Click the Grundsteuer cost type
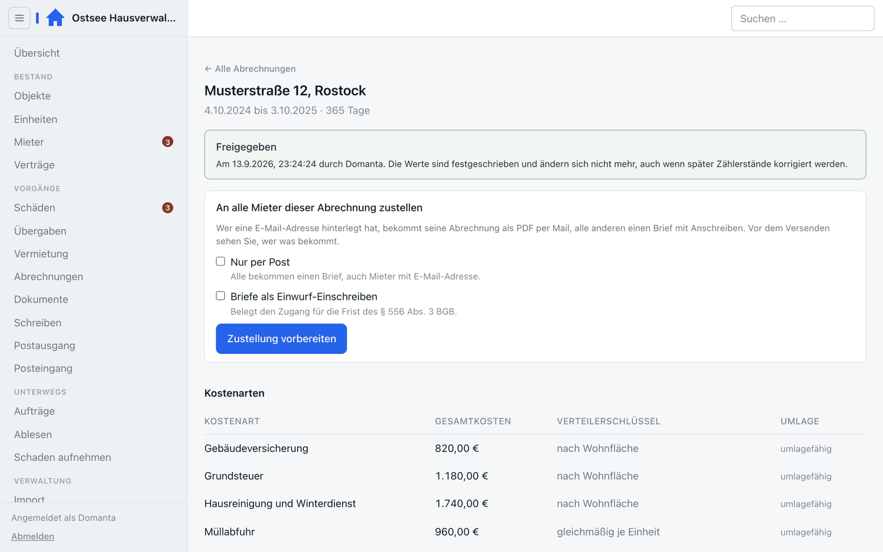Image resolution: width=883 pixels, height=552 pixels. [234, 476]
